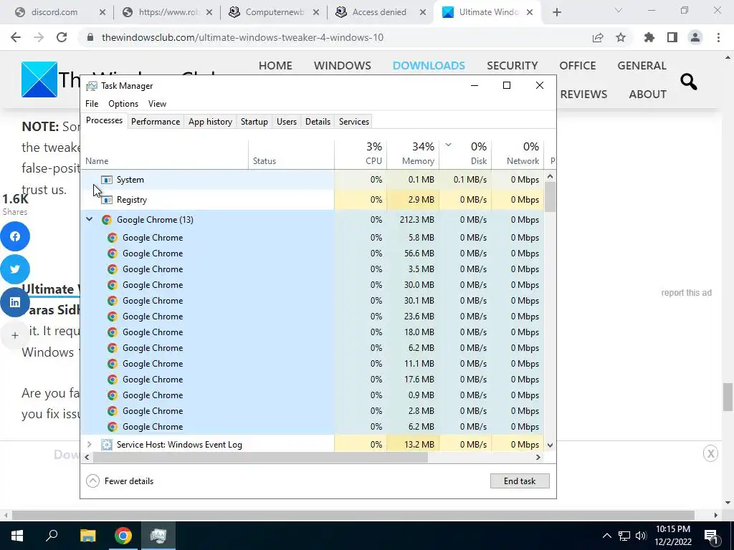Screen dimensions: 734x550
Task: Toggle Chrome side panel
Action: (x=672, y=37)
